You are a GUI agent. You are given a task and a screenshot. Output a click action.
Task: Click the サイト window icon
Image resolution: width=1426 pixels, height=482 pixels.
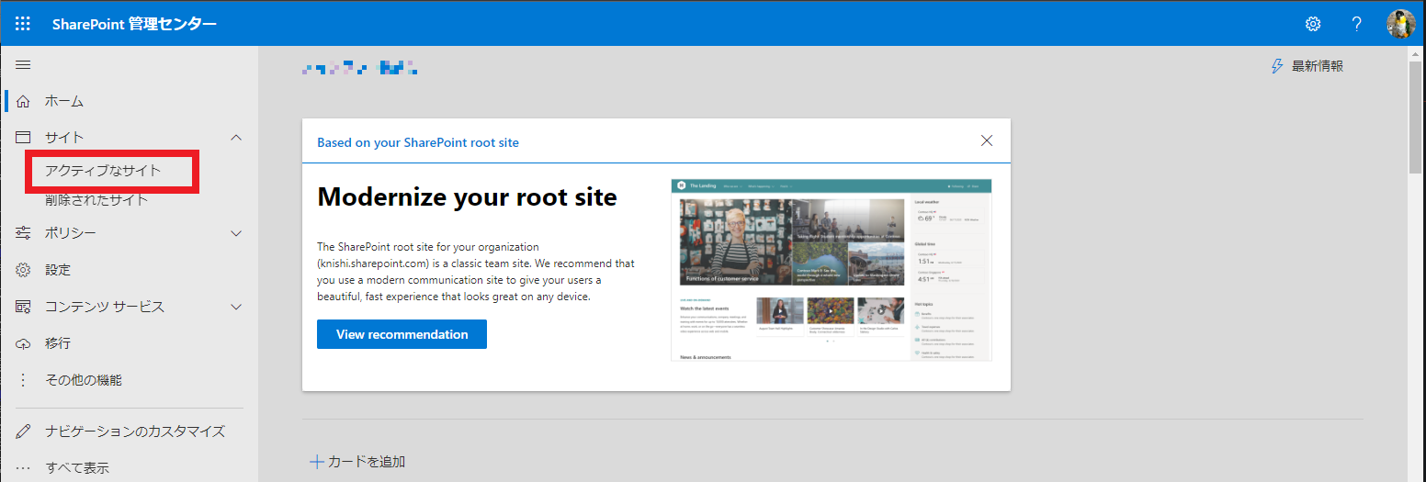[x=24, y=138]
